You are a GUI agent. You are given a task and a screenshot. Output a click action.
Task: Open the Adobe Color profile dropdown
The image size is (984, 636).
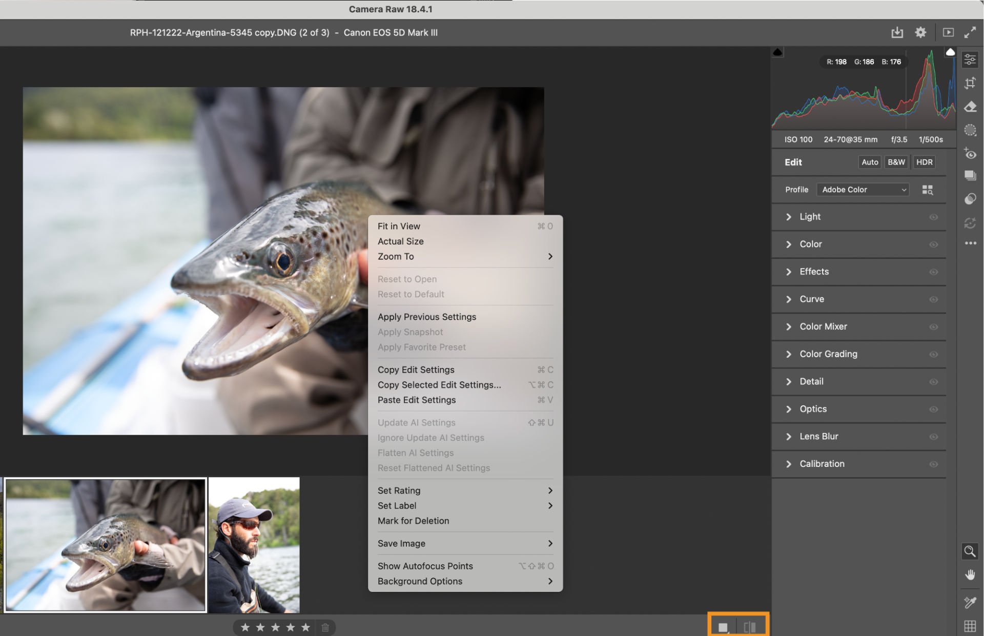863,190
